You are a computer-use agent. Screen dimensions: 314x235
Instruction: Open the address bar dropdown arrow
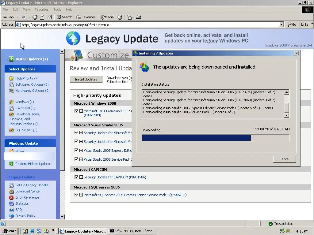pos(281,24)
